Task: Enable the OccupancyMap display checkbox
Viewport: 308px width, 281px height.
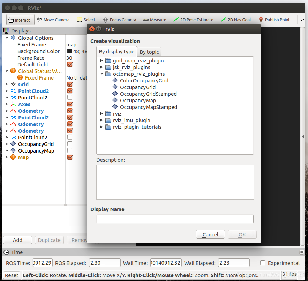Action: tap(70, 150)
